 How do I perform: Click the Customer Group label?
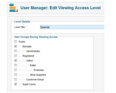pos(35,80)
